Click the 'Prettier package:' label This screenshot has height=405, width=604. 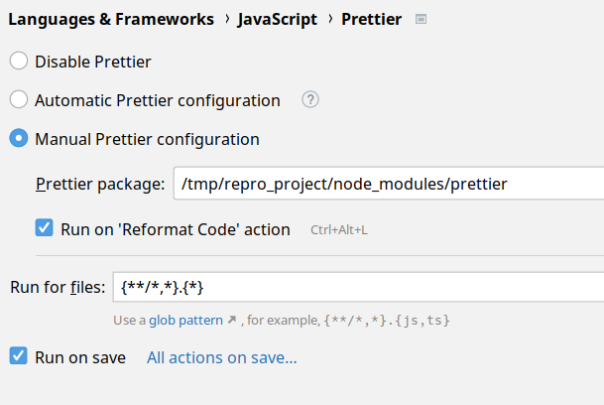coord(100,184)
